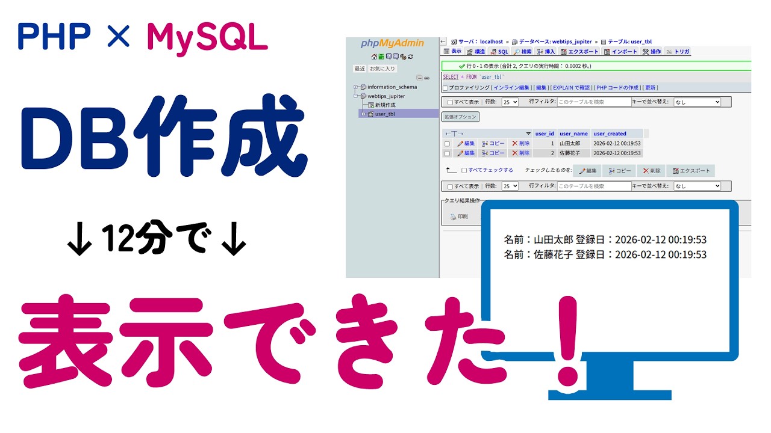771x433 pixels.
Task: Tick the プロファイリング checkbox
Action: coord(445,88)
